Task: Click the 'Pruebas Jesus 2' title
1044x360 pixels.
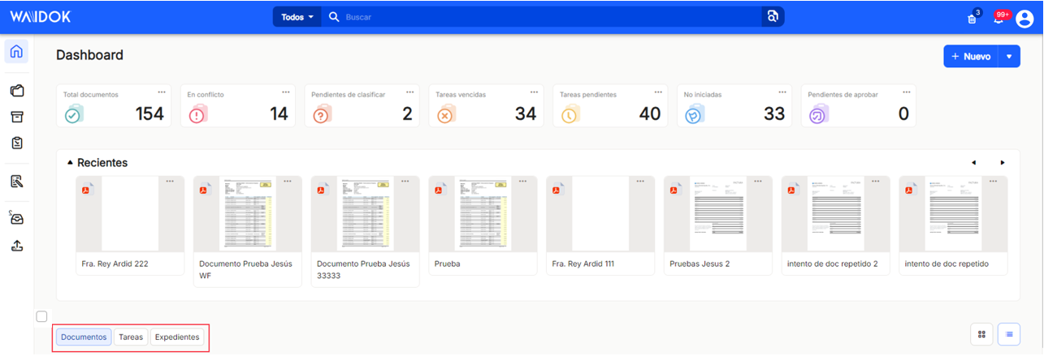Action: click(700, 264)
